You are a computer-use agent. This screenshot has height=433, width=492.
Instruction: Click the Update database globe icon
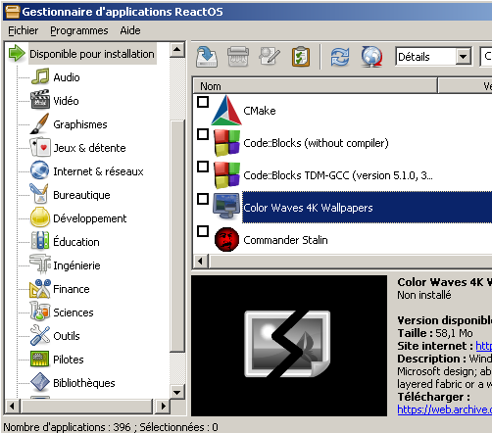371,57
